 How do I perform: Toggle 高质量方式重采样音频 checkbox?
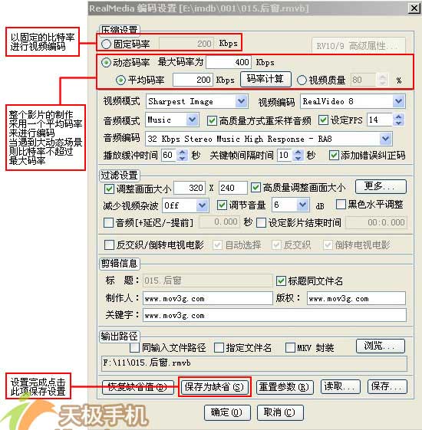point(212,120)
